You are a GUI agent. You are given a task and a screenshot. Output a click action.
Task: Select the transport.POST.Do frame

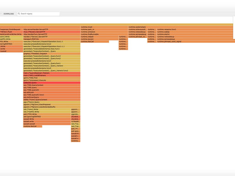click(52, 39)
